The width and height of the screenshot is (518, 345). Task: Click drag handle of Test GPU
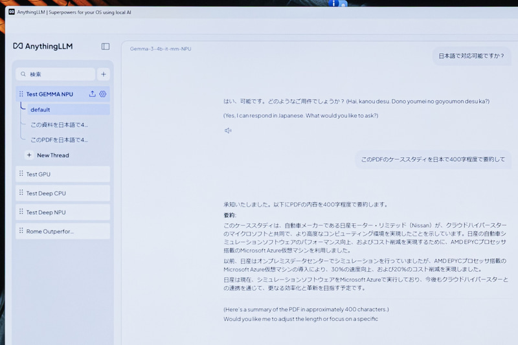pyautogui.click(x=21, y=173)
